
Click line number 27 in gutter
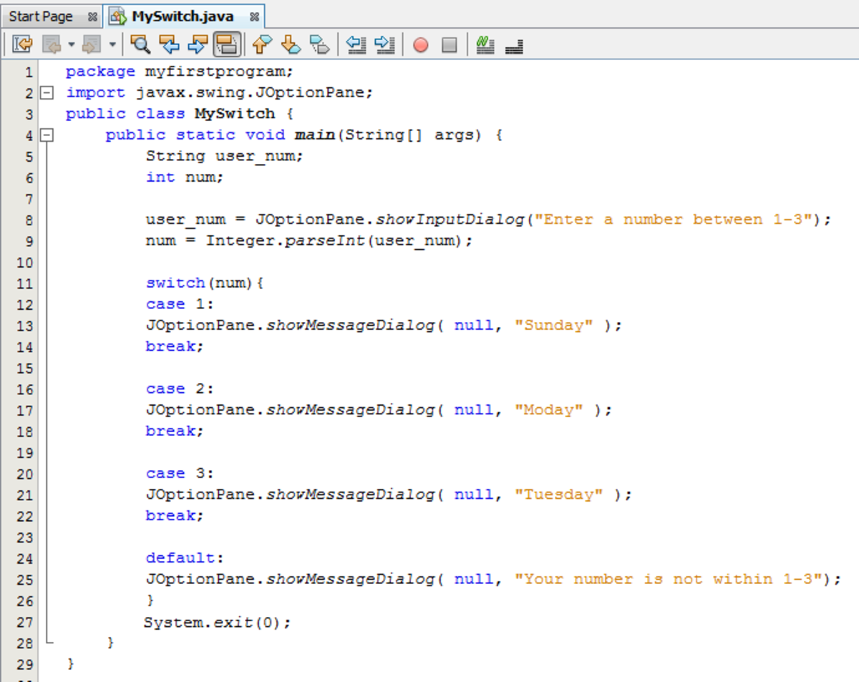pos(24,622)
